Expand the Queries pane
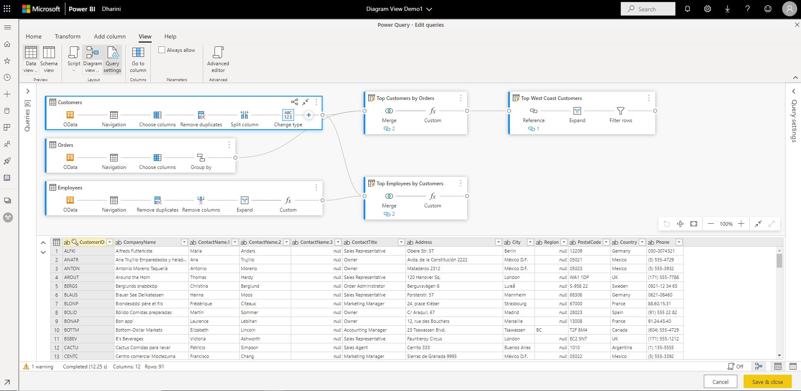Image resolution: width=801 pixels, height=391 pixels. pyautogui.click(x=28, y=91)
